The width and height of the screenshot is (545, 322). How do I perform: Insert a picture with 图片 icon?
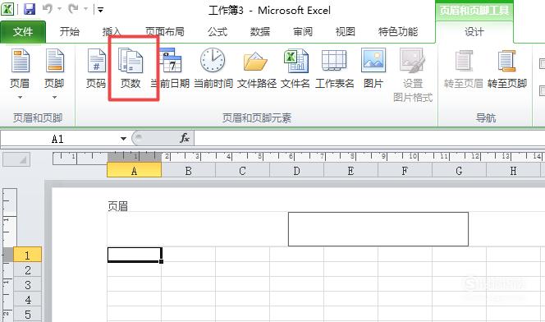[x=373, y=69]
